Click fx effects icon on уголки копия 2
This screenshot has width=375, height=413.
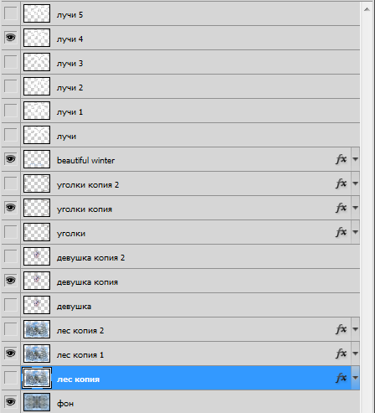(342, 183)
